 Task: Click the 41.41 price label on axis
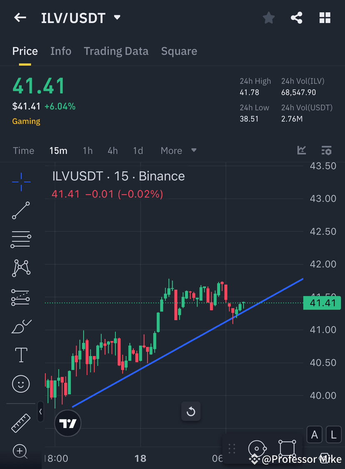coord(322,303)
